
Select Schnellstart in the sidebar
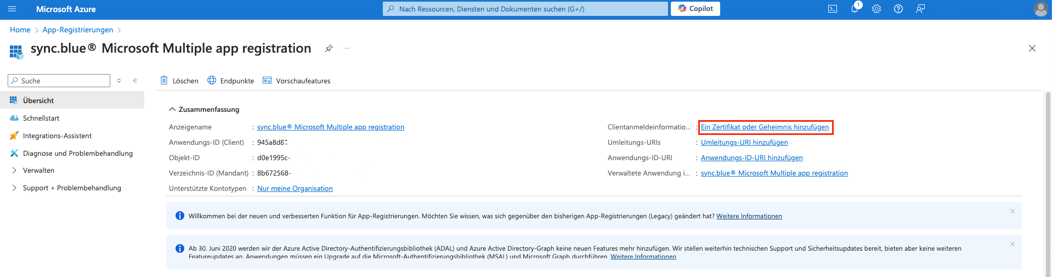tap(41, 118)
